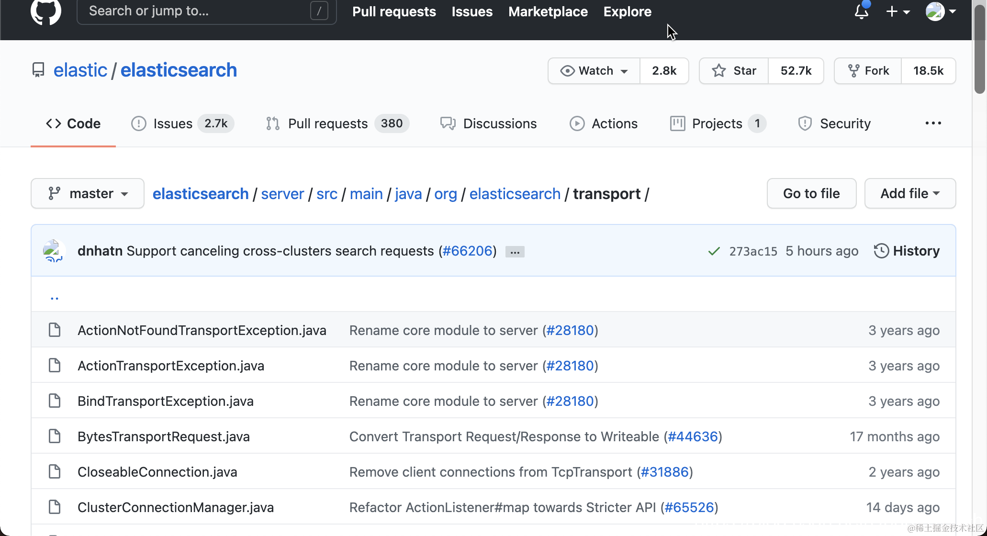Open ActionNotFoundTransportException.java
This screenshot has height=536, width=987.
click(202, 330)
